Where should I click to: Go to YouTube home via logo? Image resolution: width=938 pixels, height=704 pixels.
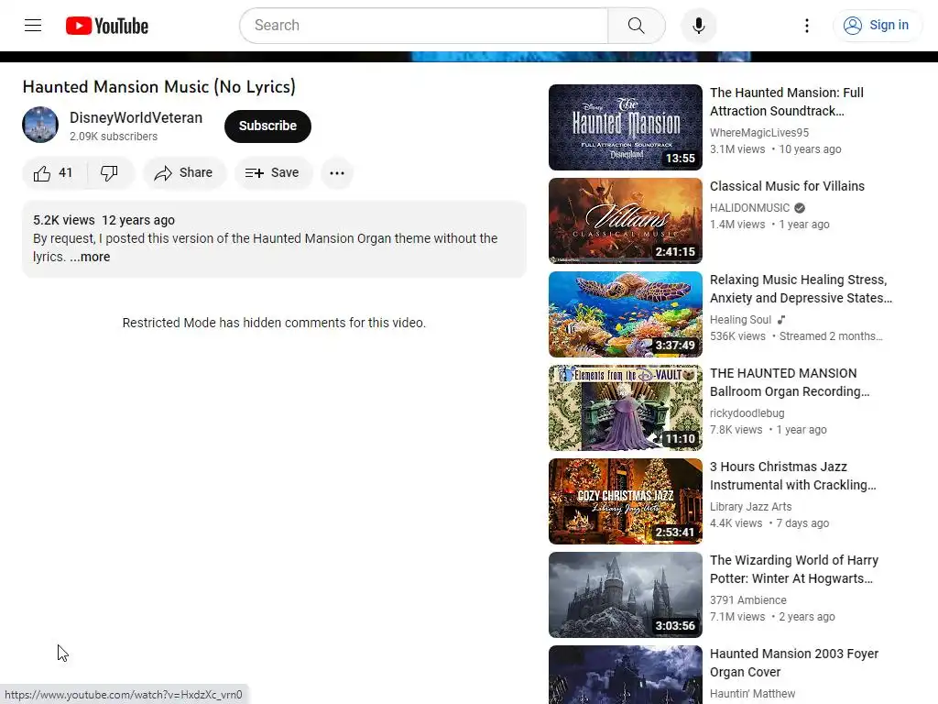(x=107, y=26)
